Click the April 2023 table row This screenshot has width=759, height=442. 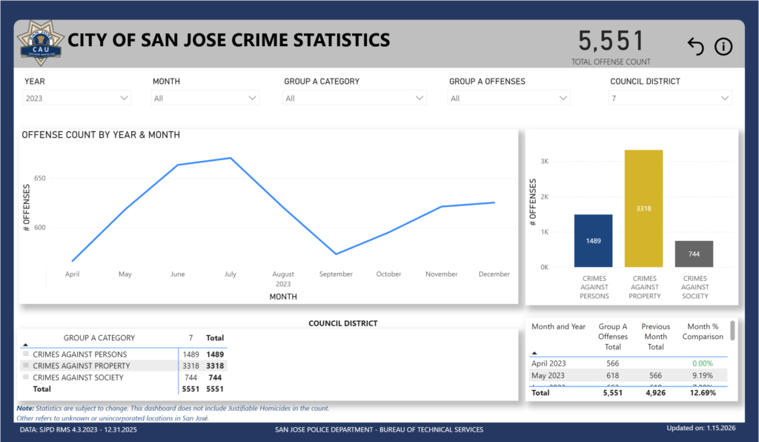pos(549,363)
